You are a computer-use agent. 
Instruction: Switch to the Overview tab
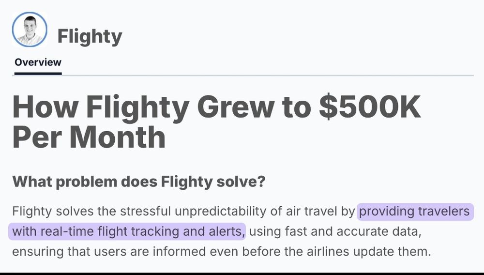(x=38, y=62)
